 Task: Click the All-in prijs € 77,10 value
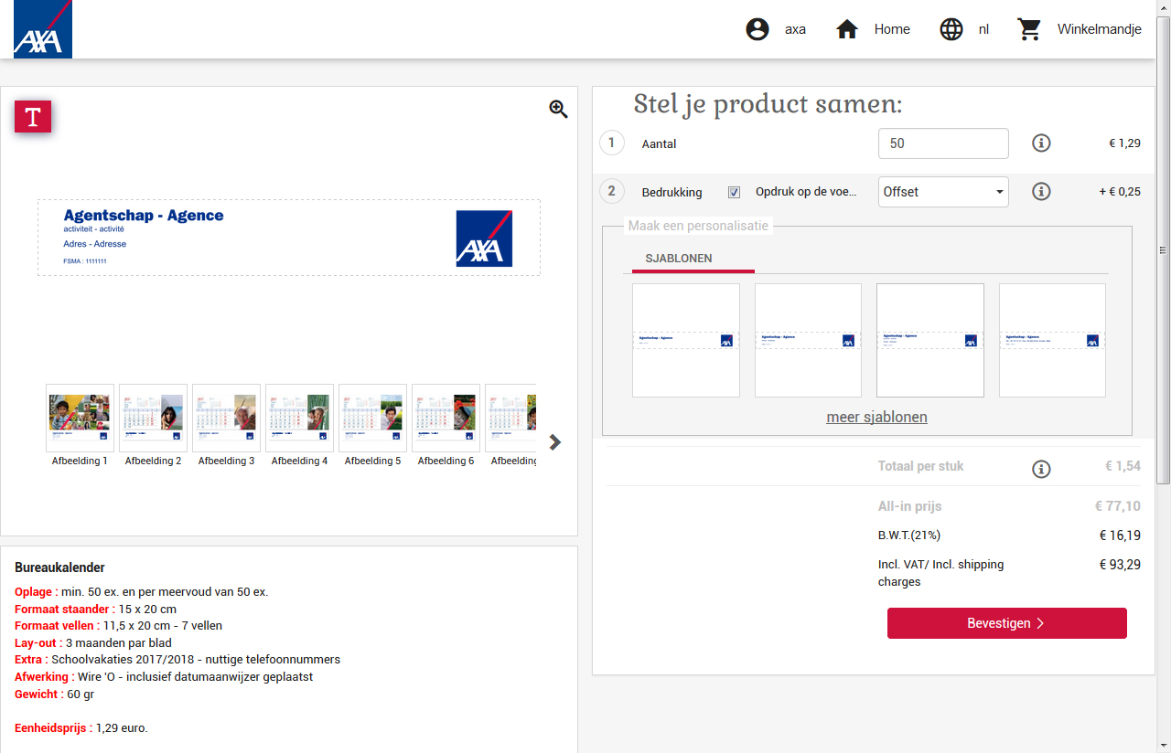(1118, 506)
